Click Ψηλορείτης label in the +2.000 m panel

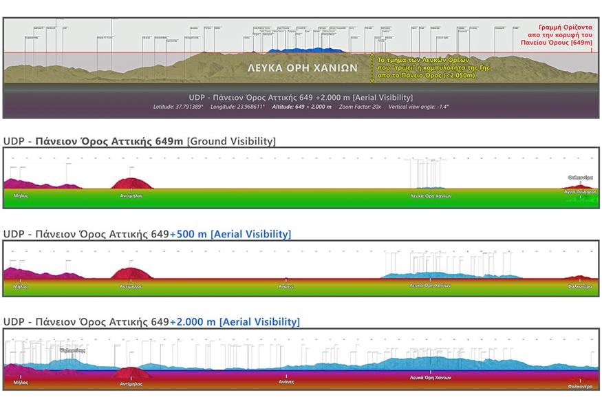tap(72, 350)
